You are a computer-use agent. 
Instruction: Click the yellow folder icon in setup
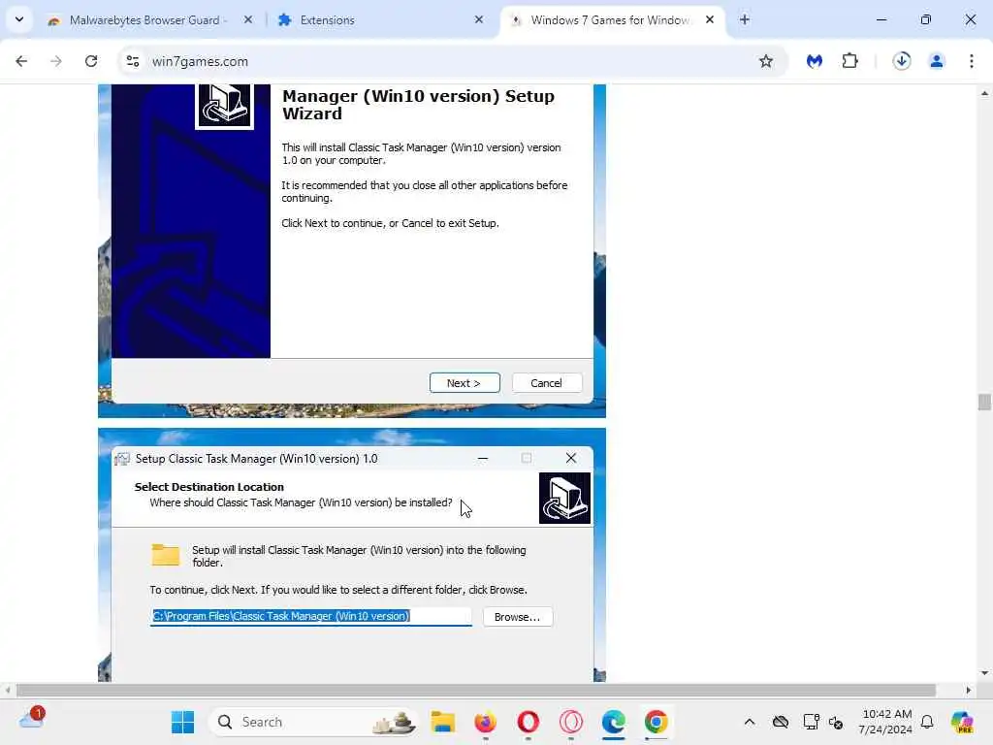pyautogui.click(x=166, y=555)
